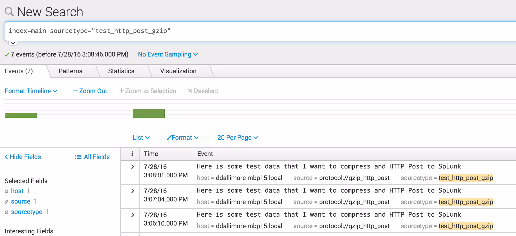Open the No Event Sampling dropdown
516x236 pixels.
(x=168, y=54)
